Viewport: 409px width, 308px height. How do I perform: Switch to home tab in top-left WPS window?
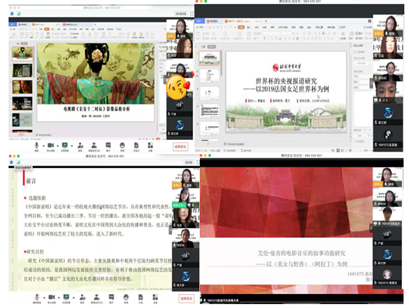[x=12, y=24]
